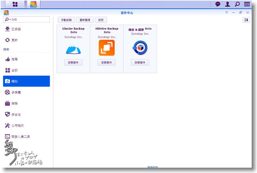
Task: Toggle the sort order button
Action: 246,20
